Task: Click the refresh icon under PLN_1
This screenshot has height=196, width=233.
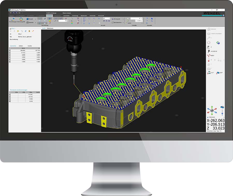Action: (25, 31)
